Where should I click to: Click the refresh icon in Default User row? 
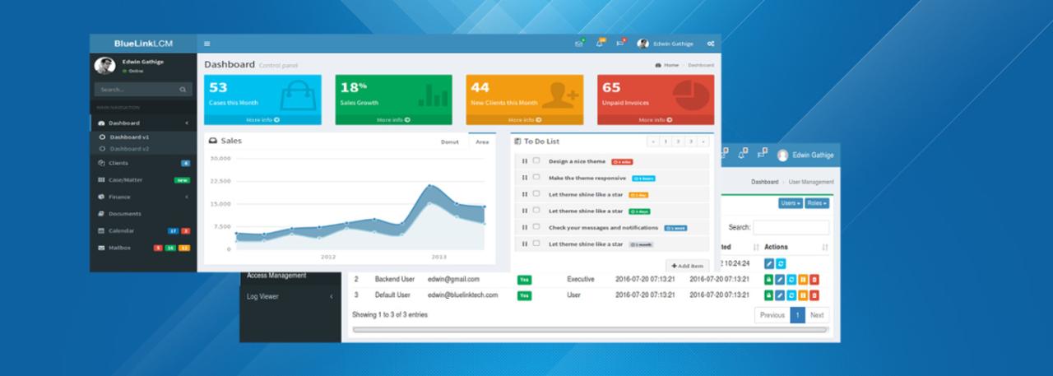click(x=791, y=295)
